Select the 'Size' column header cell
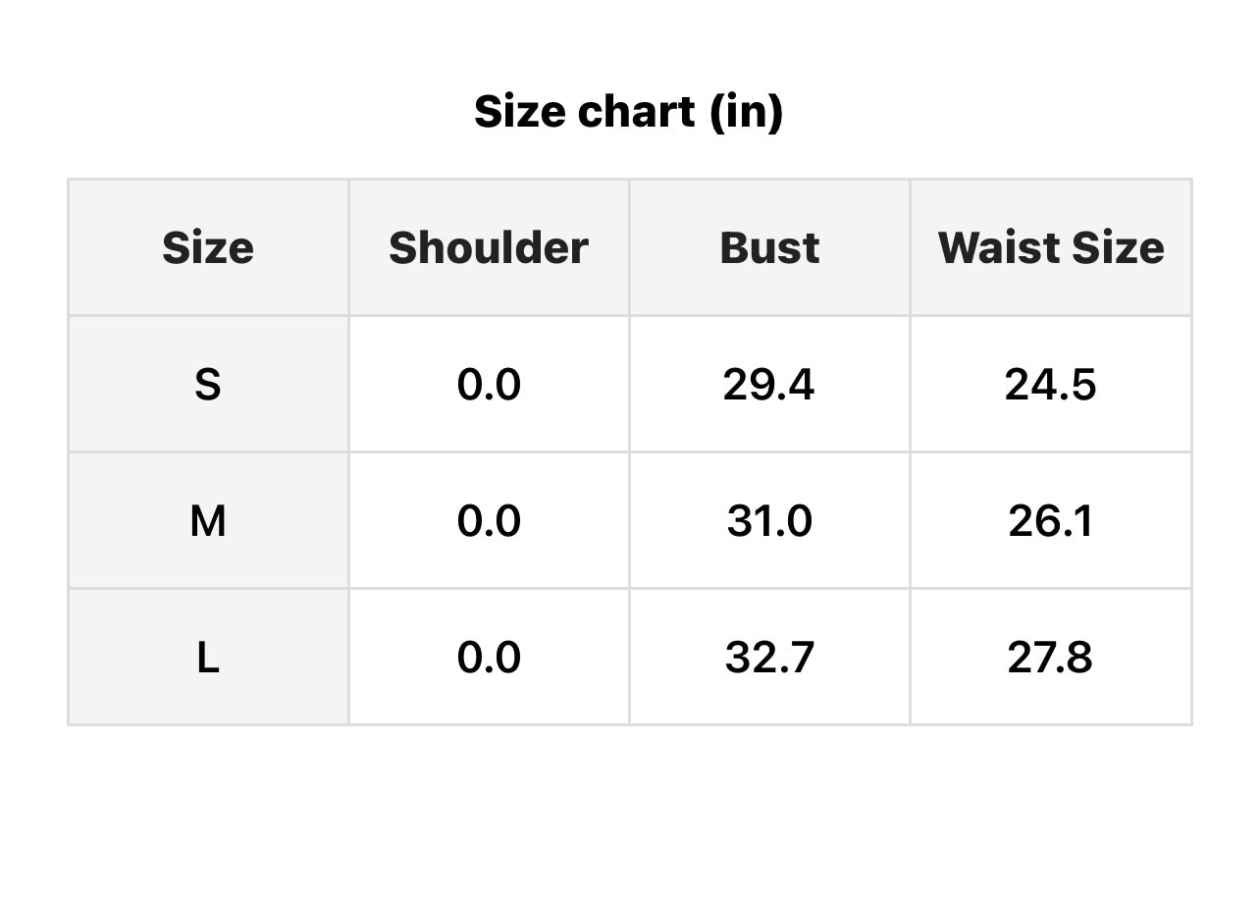The height and width of the screenshot is (901, 1260). coord(208,248)
